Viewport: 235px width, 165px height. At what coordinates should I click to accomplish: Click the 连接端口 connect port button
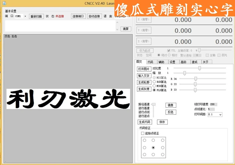pos(78,16)
